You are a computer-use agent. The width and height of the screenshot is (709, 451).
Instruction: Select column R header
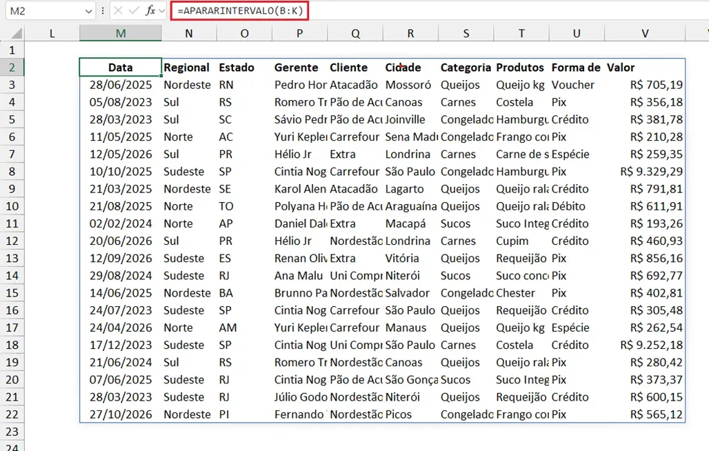[410, 33]
